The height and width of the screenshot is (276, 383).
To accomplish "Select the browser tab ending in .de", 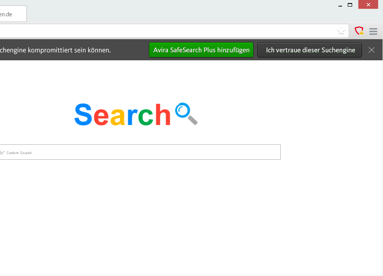I will [13, 14].
